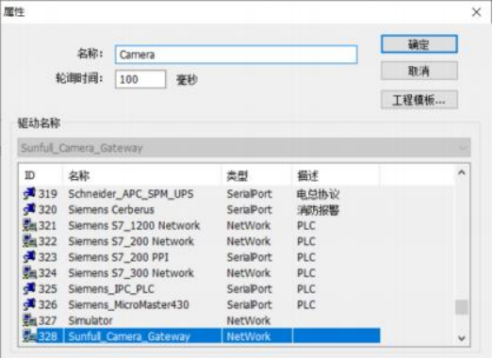Cancel with the 取消 button

[419, 71]
